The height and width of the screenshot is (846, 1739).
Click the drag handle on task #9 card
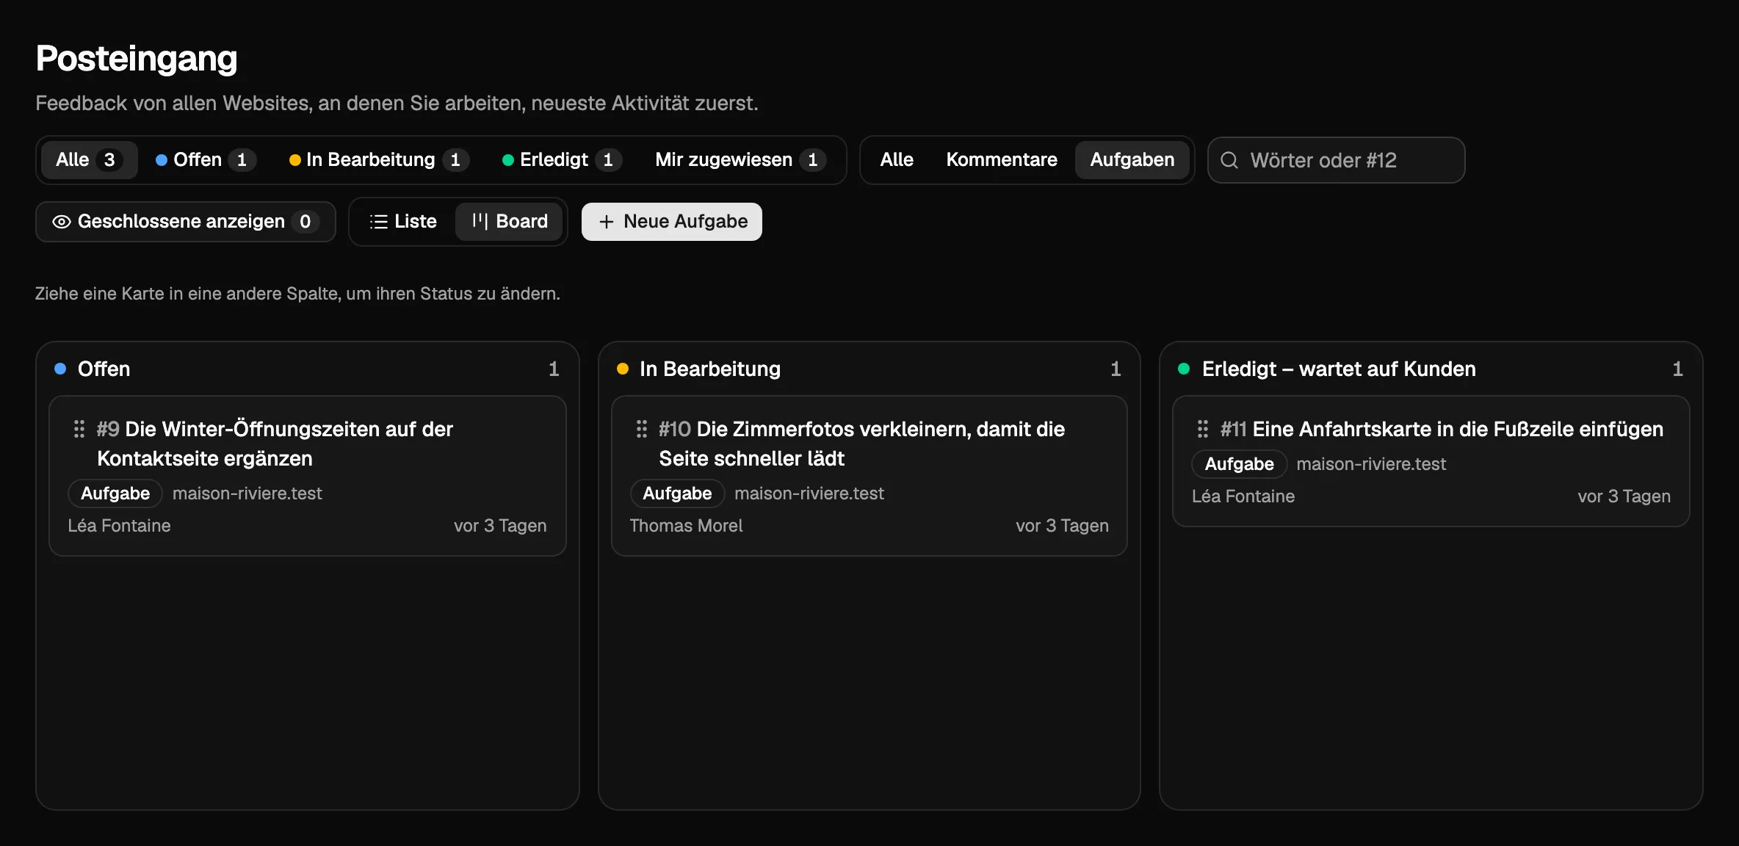click(x=79, y=429)
